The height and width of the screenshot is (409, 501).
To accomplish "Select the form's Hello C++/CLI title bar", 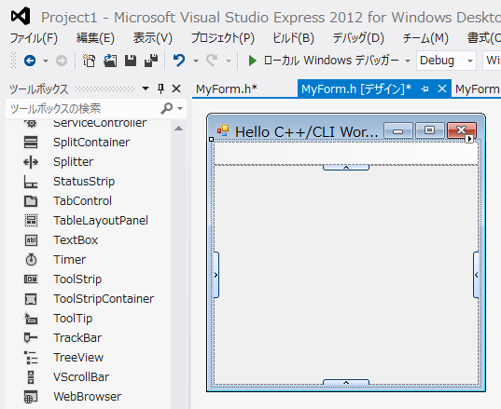I will coord(306,131).
